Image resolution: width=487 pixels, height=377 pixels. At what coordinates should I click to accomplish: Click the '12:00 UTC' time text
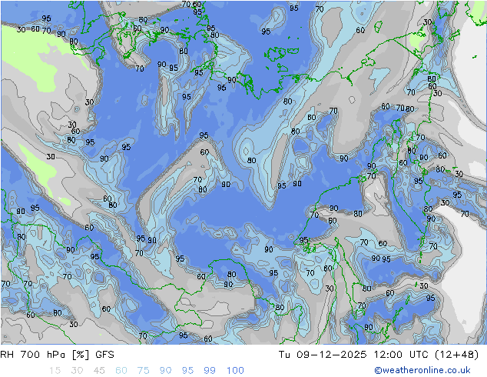[x=401, y=354]
